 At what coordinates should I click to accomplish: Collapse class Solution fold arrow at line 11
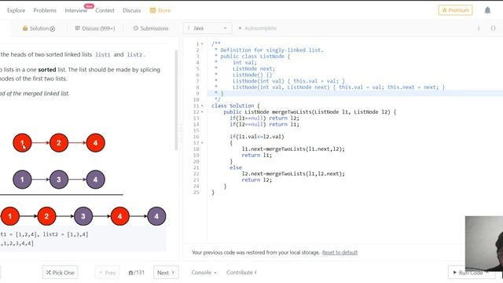click(x=202, y=106)
